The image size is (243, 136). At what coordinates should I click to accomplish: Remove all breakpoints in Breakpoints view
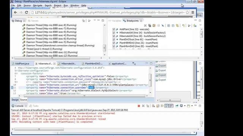150,26
